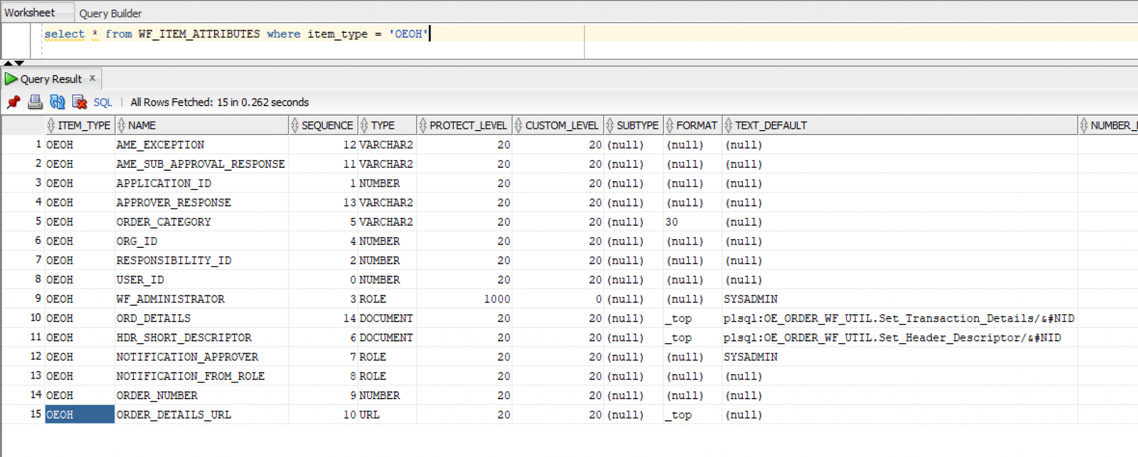Click the pin (freeze view) icon
The image size is (1138, 457).
coord(13,102)
